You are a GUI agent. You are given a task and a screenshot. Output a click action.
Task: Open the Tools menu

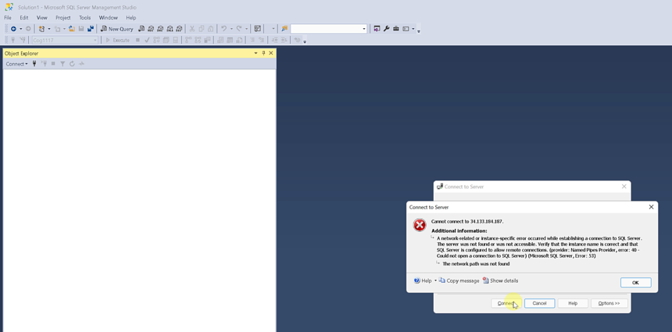pyautogui.click(x=85, y=18)
